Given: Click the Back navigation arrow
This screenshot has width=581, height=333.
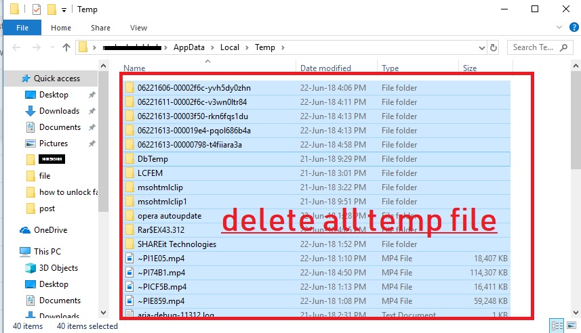Looking at the screenshot, I should (17, 47).
